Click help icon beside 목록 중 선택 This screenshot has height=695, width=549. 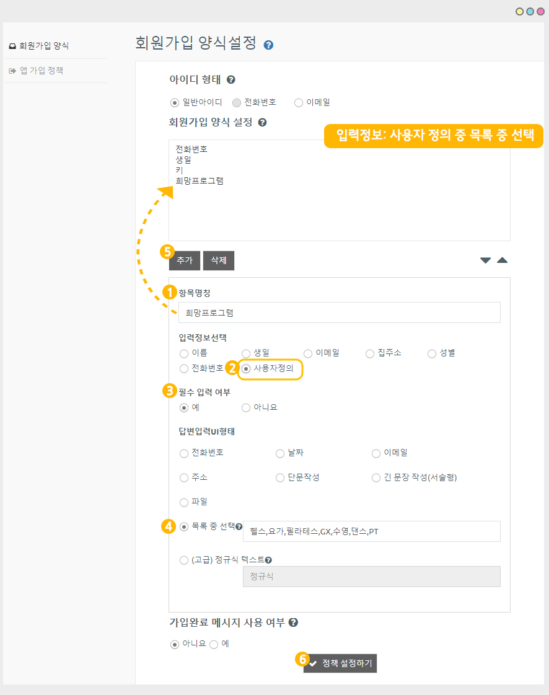(239, 527)
